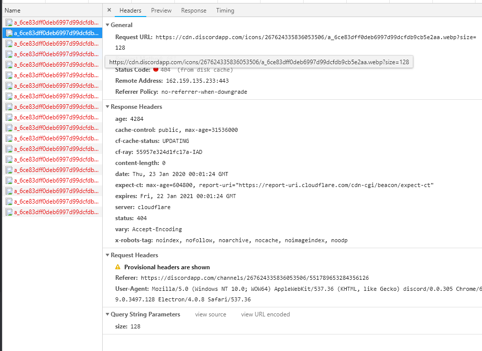The image size is (482, 351).
Task: Click the file icon of the third request
Action: (9, 44)
